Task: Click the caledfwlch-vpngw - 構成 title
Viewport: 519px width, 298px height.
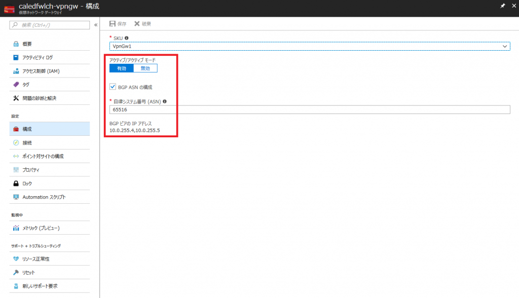Action: [59, 6]
